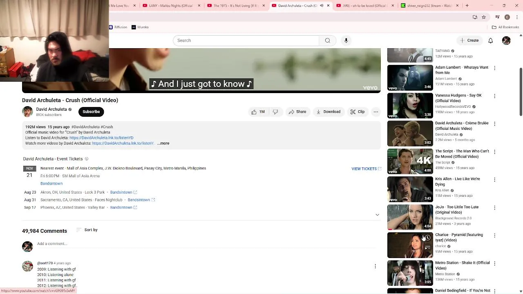Click Bandsintown link for Akron event
This screenshot has width=523, height=294.
click(123, 192)
